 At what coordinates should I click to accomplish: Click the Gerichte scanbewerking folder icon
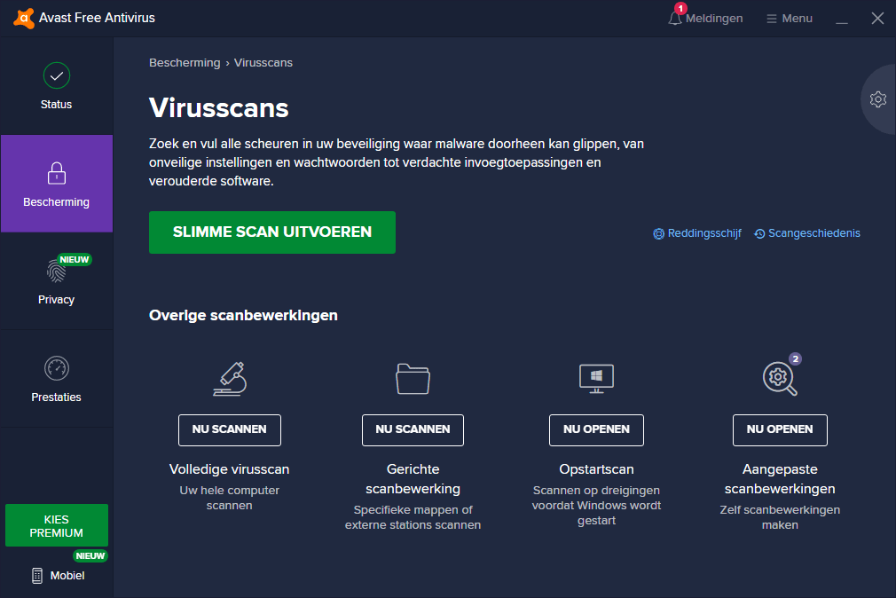click(x=413, y=378)
